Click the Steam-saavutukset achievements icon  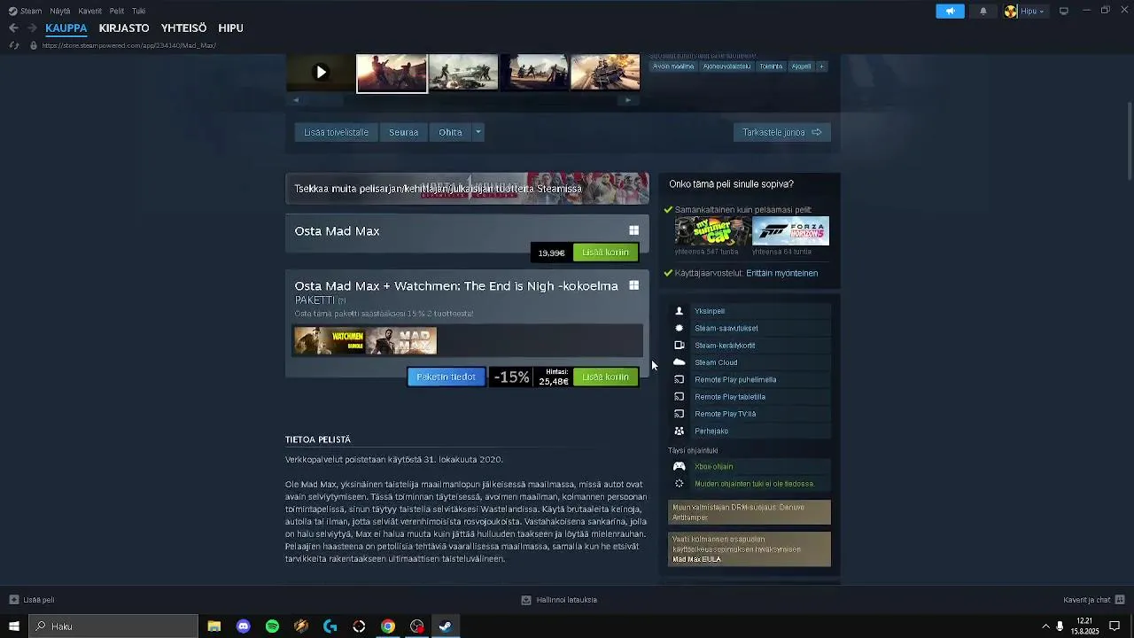click(680, 328)
